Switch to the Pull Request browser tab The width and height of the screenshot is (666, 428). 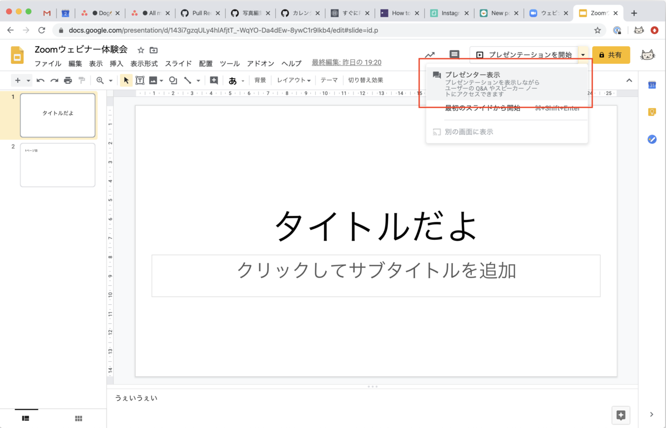coord(200,13)
